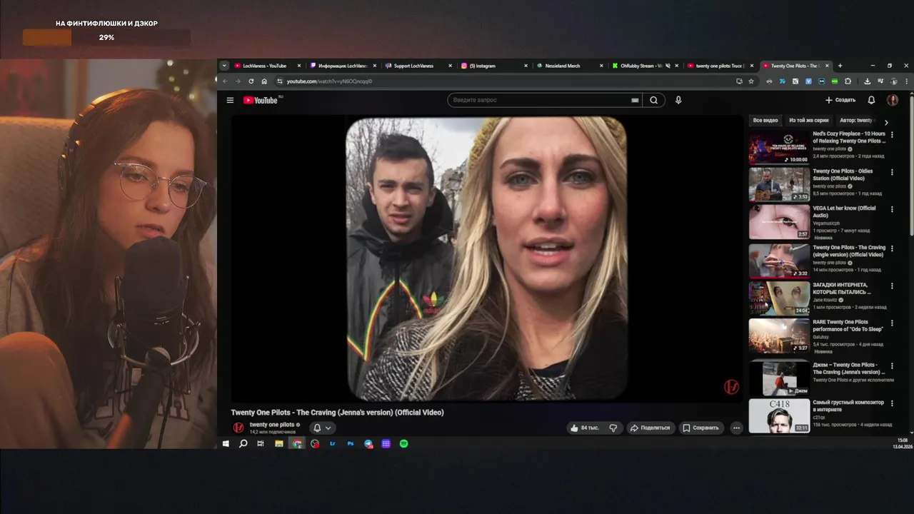Reload the page in Chrome
This screenshot has width=914, height=514.
[x=251, y=81]
